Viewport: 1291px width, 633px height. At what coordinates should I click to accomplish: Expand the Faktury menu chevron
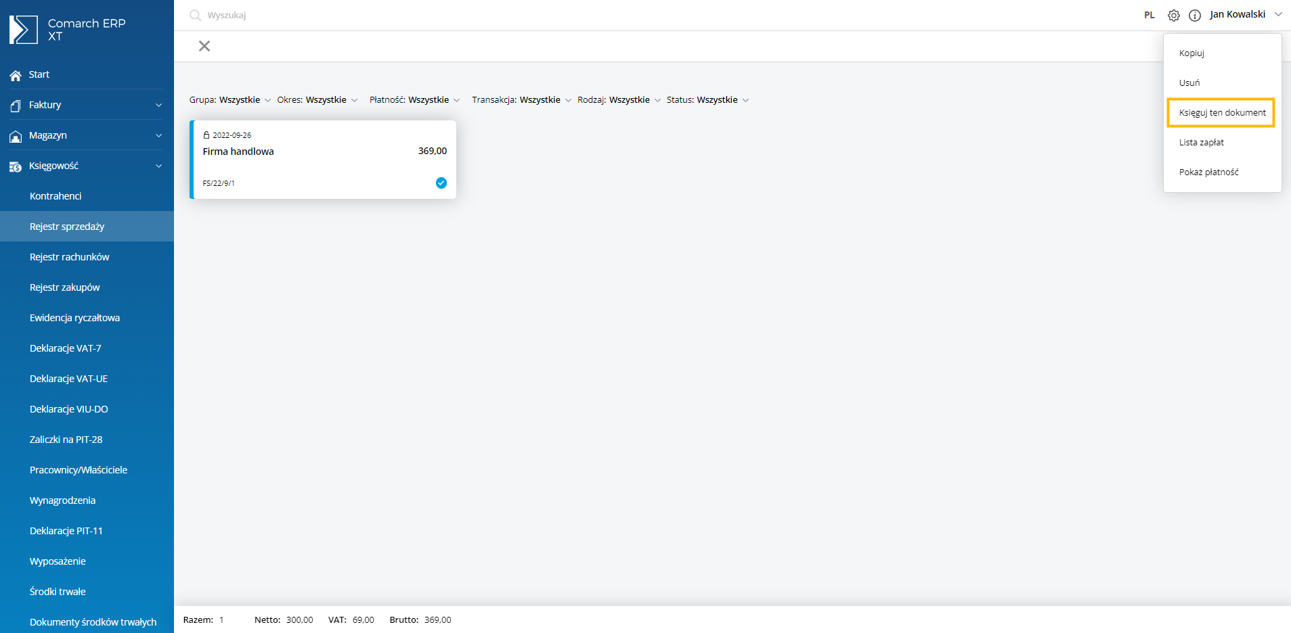tap(159, 105)
